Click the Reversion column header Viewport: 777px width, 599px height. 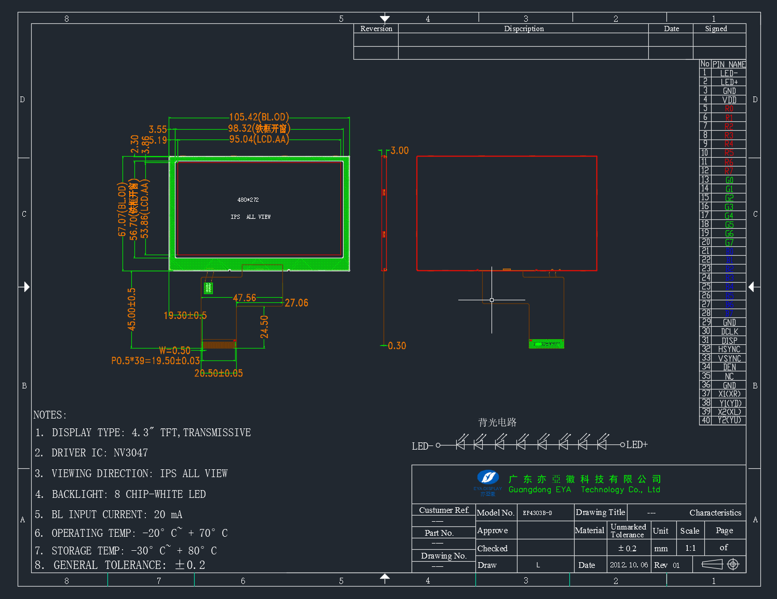click(x=376, y=29)
